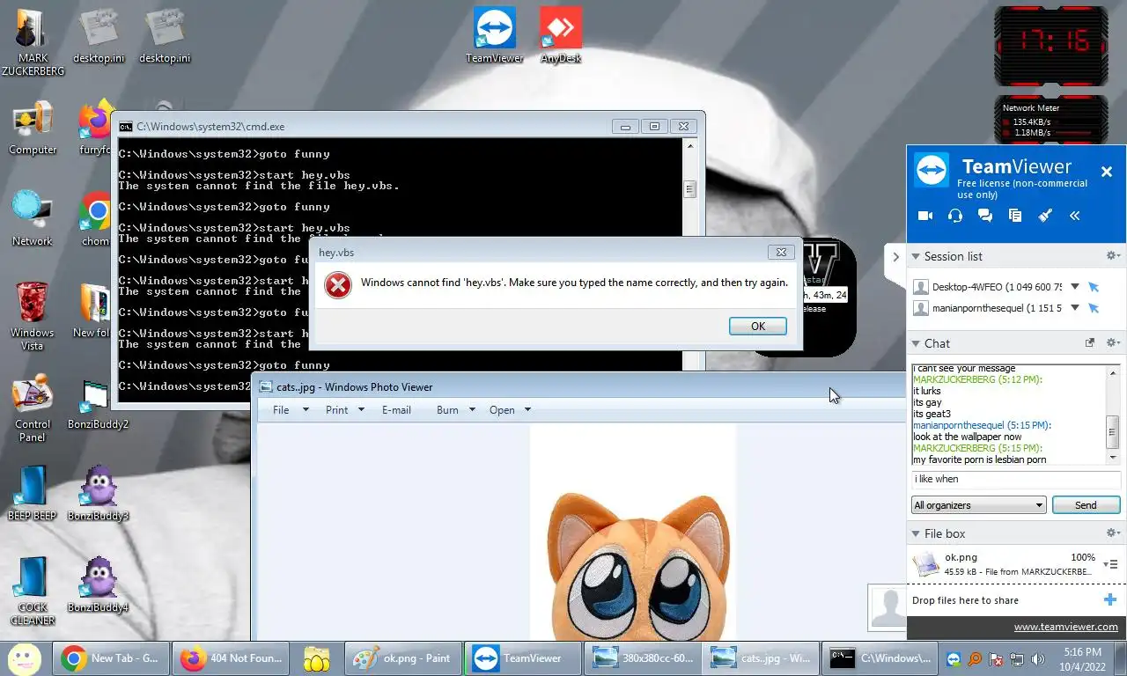
Task: Collapse the Chat section
Action: [x=916, y=343]
